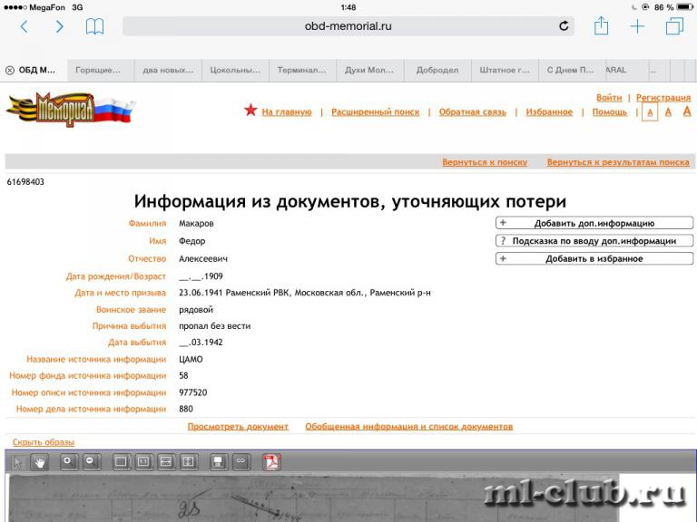This screenshot has height=522, width=697.
Task: Tap the Safari share icon
Action: [601, 25]
